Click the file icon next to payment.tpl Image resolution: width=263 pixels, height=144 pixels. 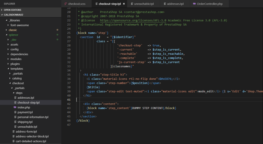click(x=15, y=112)
